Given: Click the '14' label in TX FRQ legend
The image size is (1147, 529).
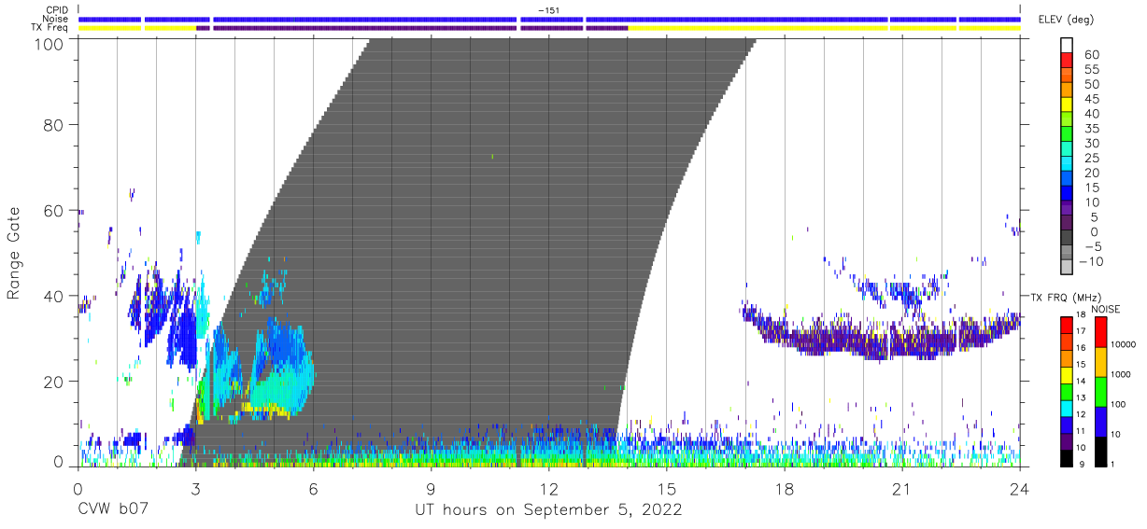Looking at the screenshot, I should click(1083, 382).
